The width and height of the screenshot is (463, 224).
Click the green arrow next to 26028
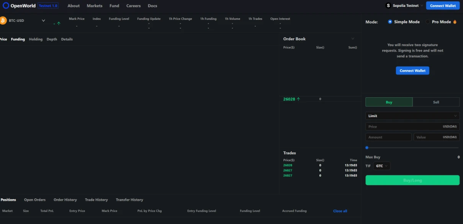point(298,99)
